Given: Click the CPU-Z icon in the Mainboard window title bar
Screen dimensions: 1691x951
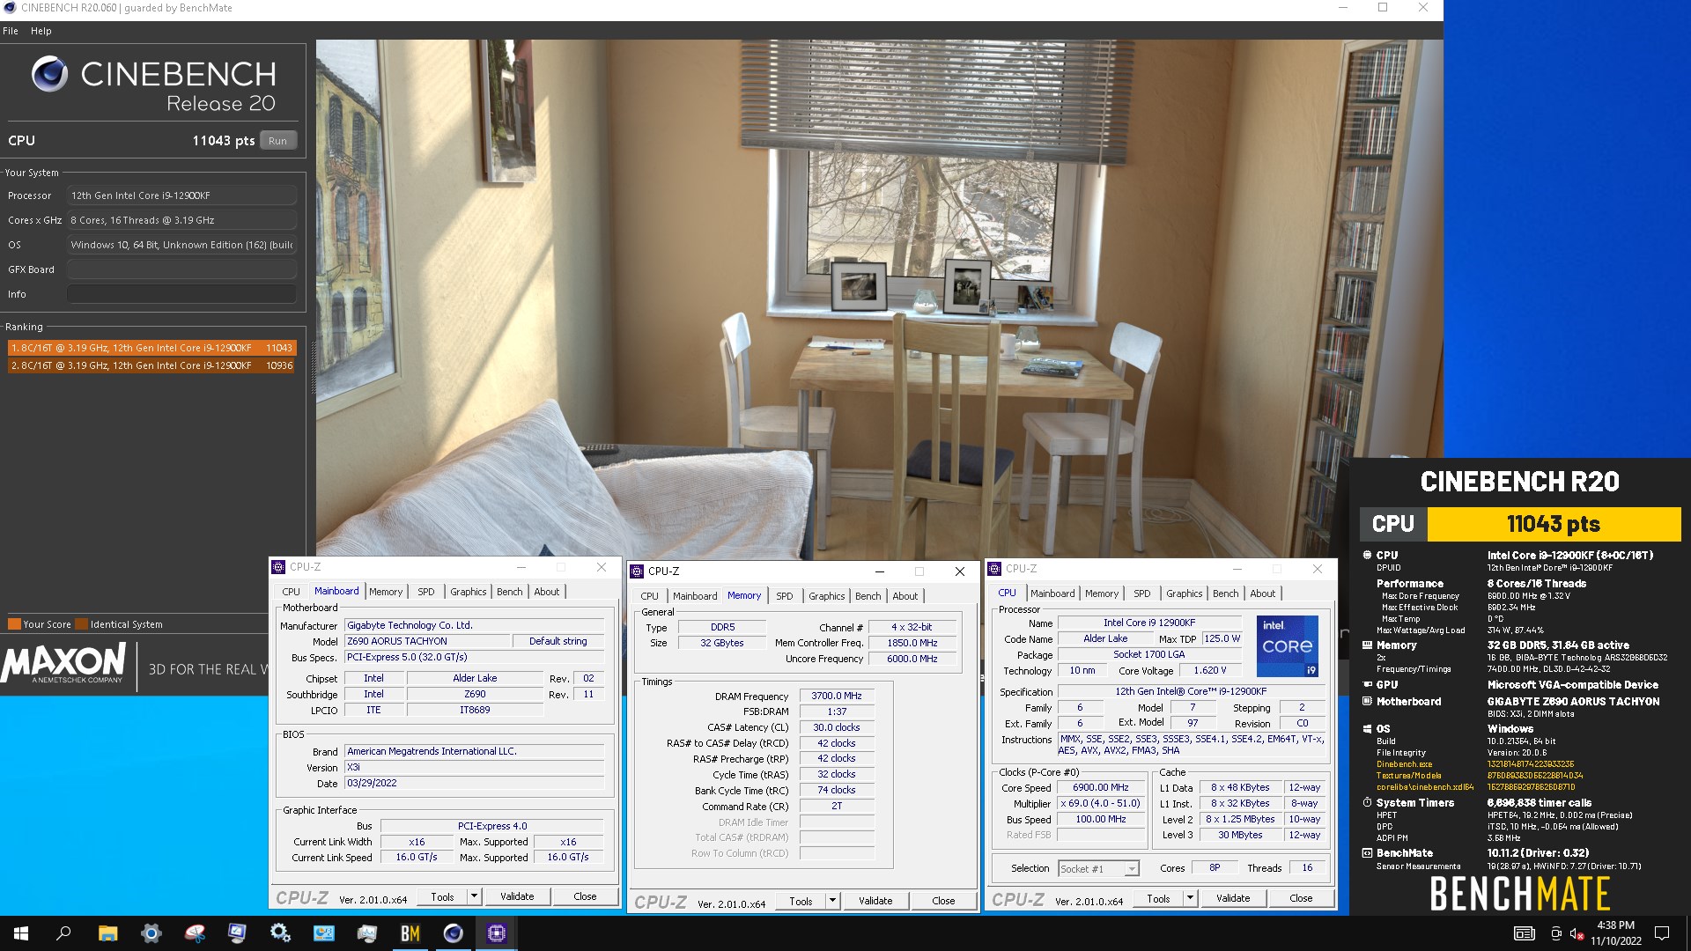Looking at the screenshot, I should click(278, 567).
